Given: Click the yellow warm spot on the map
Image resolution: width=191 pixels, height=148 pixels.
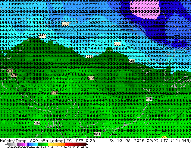Looking at the screenshot, I should (x=164, y=137).
